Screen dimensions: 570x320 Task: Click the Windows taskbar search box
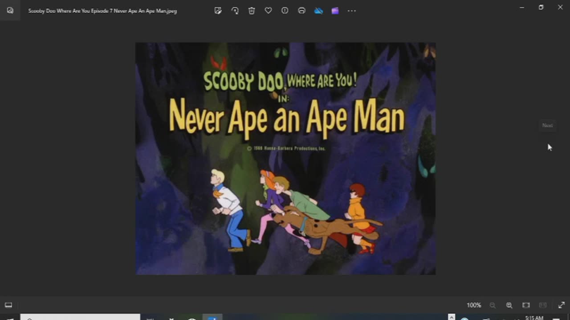pos(80,317)
